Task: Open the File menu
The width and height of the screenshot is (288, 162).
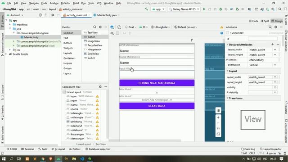Action: point(9,3)
